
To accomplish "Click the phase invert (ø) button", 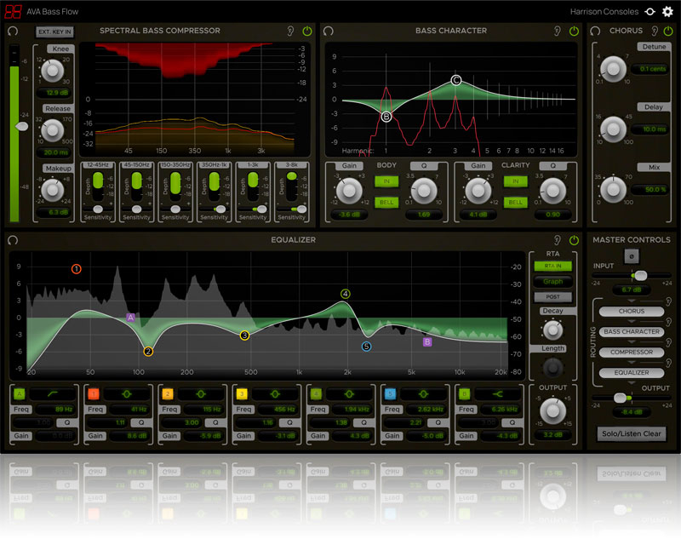I will tap(631, 256).
